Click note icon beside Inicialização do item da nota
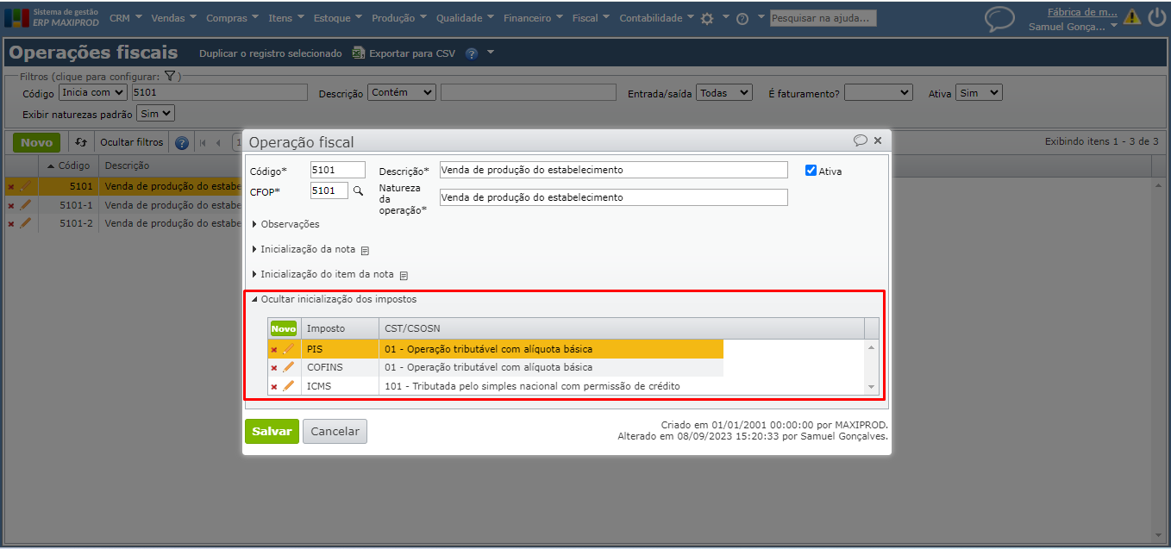1171x549 pixels. (404, 276)
